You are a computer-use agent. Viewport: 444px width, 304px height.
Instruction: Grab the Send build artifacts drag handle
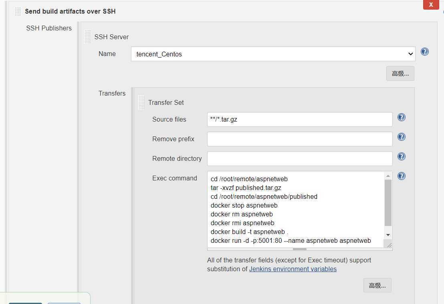tap(18, 11)
